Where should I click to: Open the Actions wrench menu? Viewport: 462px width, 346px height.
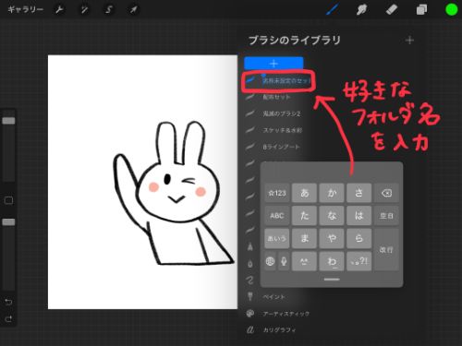coord(59,10)
